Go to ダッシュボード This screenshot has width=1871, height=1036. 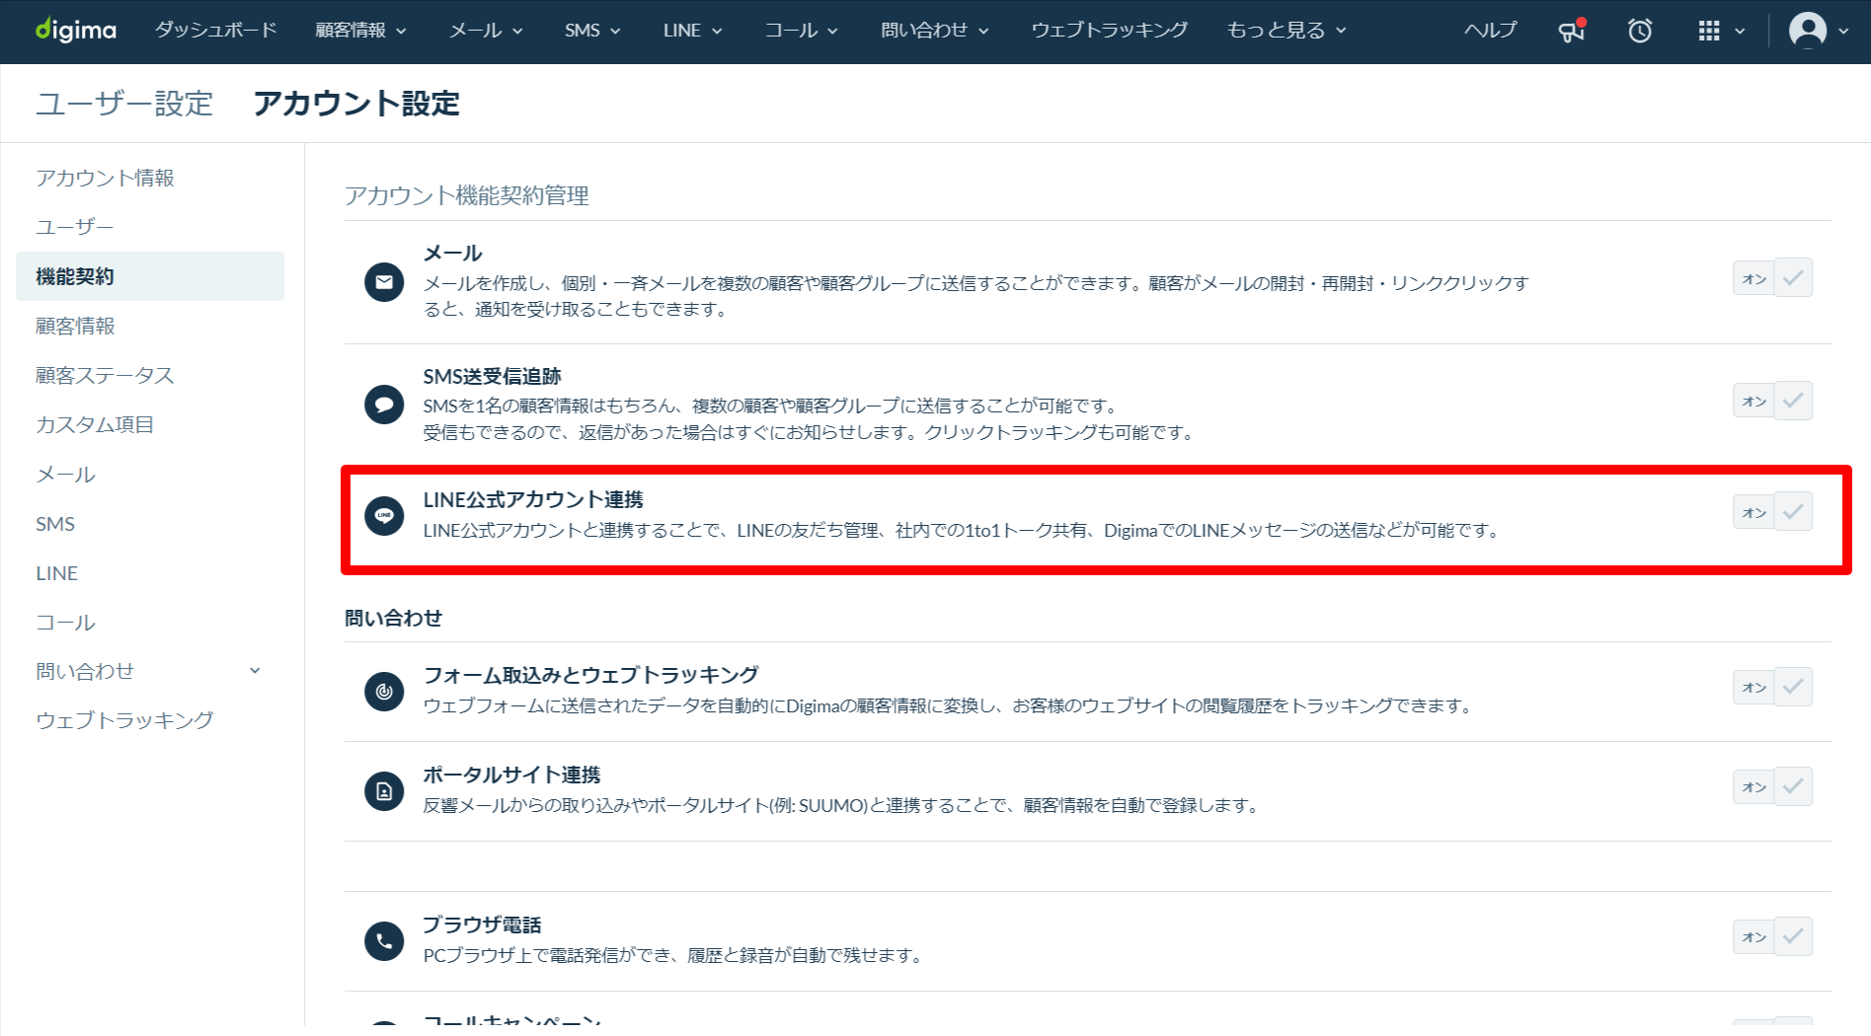click(215, 31)
